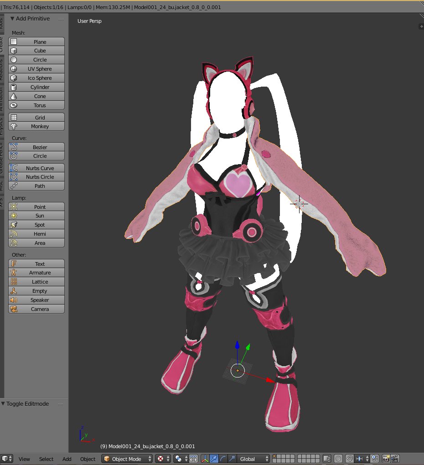424x465 pixels.
Task: Click the Add Primitive panel drag grip
Action: (x=61, y=19)
